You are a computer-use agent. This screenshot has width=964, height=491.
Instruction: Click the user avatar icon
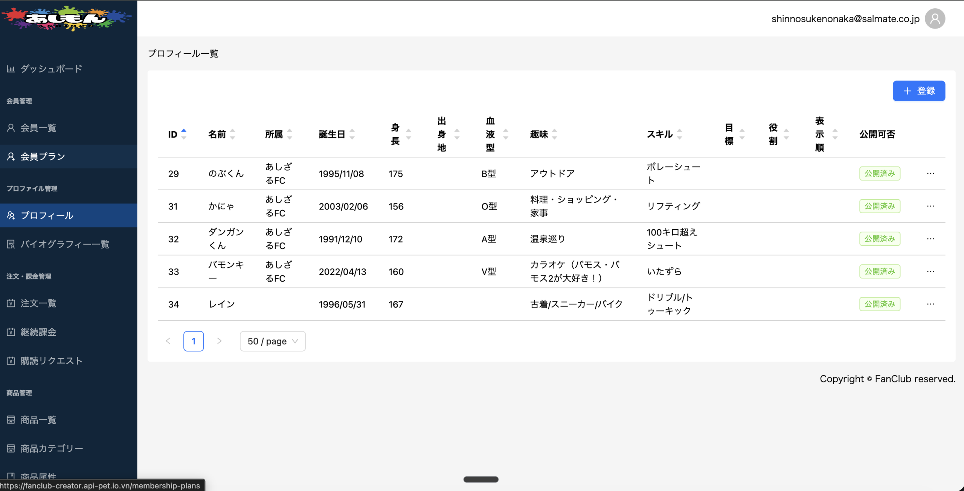[x=935, y=19]
